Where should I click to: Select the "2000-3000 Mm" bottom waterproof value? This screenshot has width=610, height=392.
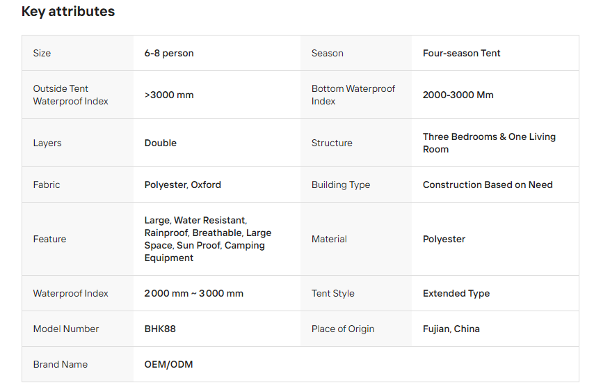click(458, 95)
